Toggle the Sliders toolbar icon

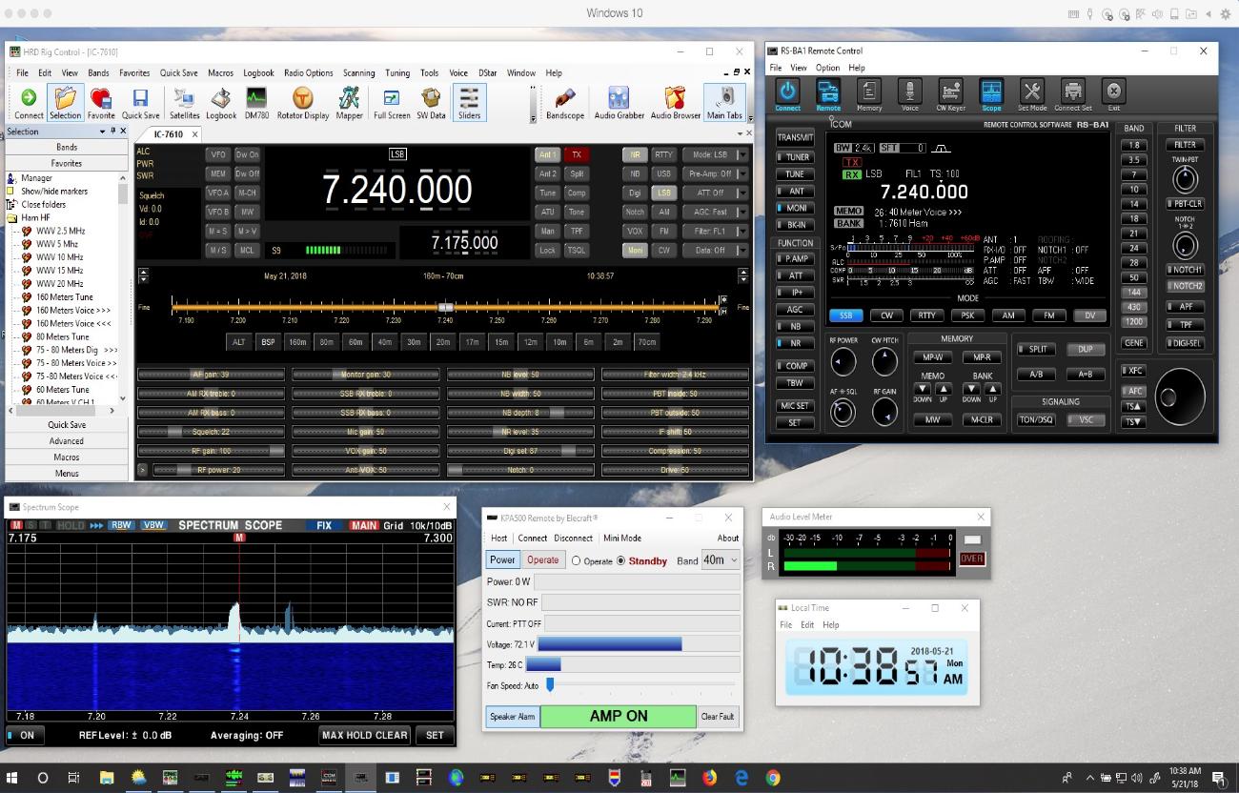(469, 103)
